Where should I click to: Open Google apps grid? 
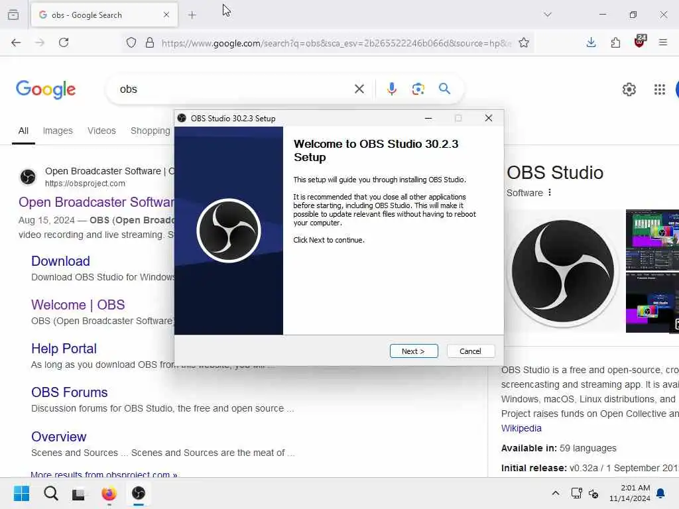660,89
